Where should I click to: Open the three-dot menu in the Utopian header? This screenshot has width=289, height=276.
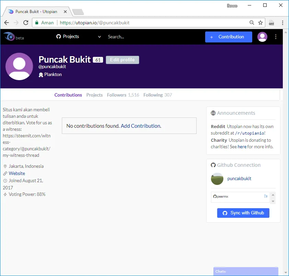(x=276, y=37)
